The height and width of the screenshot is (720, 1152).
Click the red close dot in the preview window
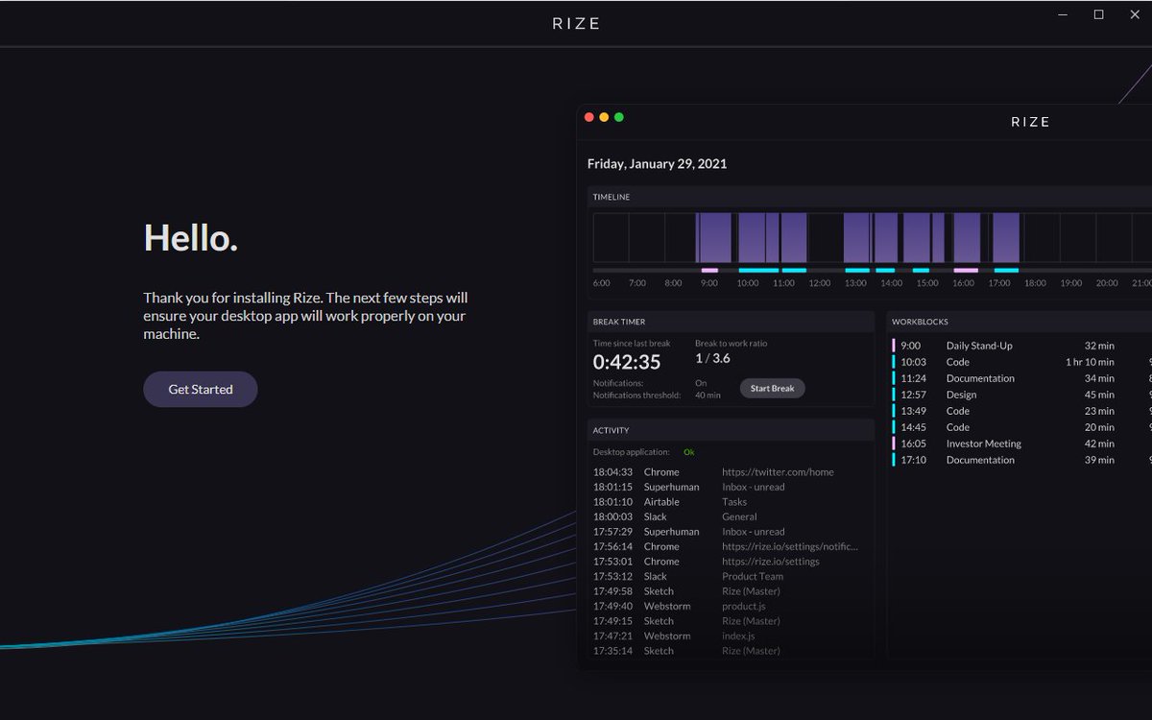pyautogui.click(x=588, y=116)
